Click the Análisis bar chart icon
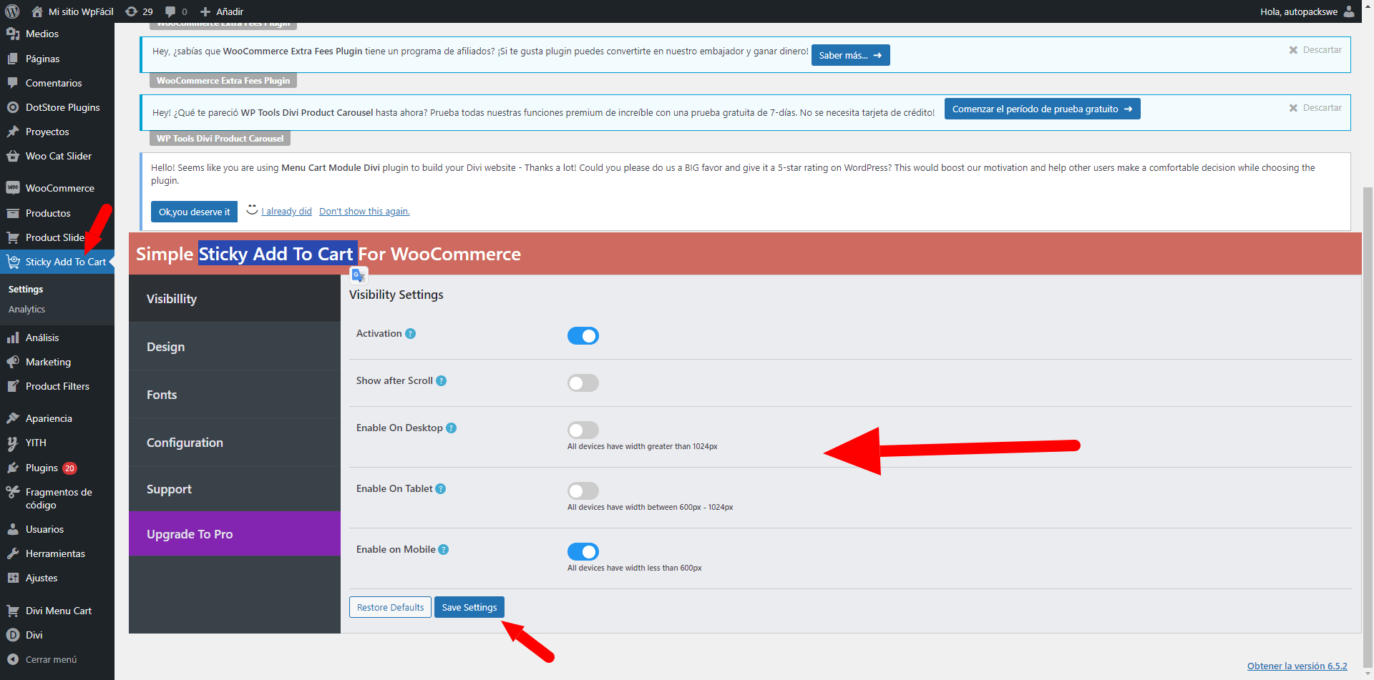1374x680 pixels. pyautogui.click(x=13, y=337)
